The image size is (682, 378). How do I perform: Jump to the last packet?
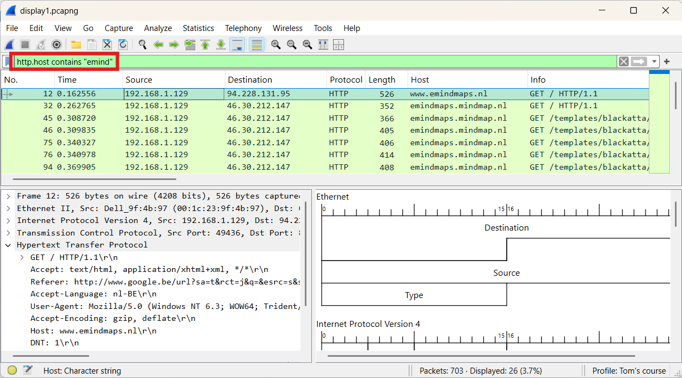tap(221, 45)
